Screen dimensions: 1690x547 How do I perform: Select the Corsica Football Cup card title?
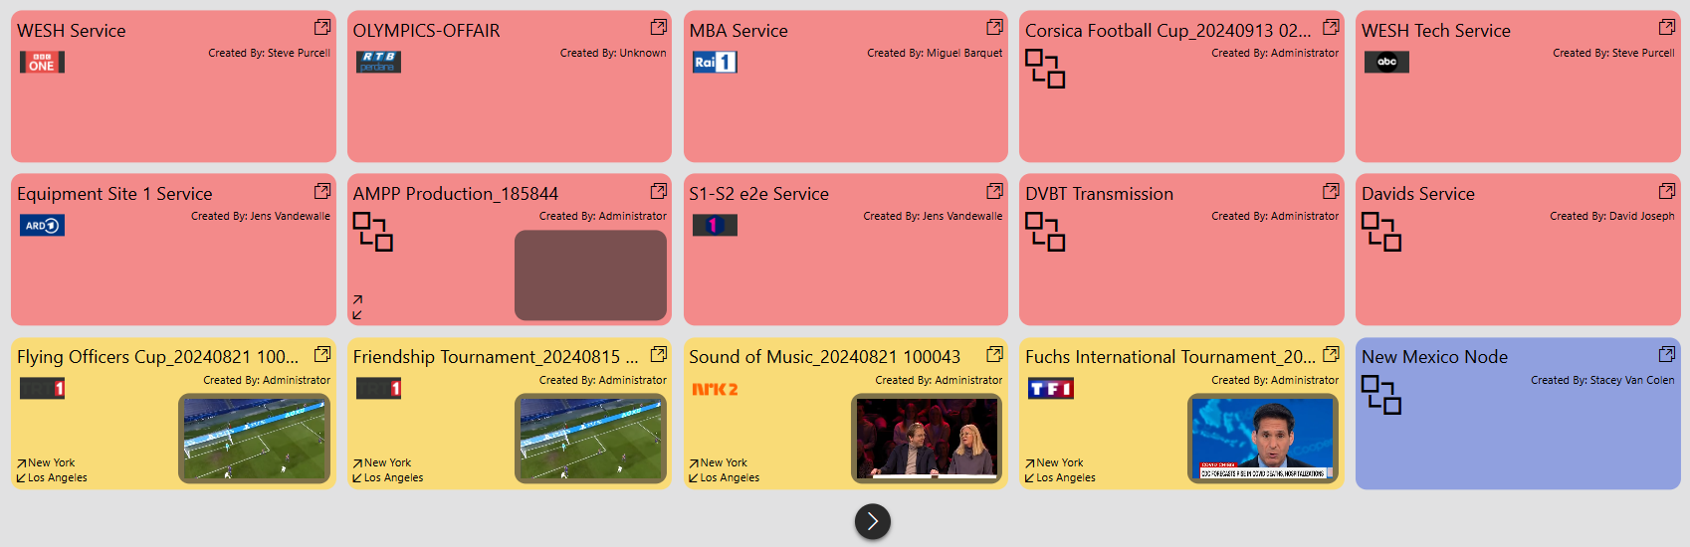1167,31
